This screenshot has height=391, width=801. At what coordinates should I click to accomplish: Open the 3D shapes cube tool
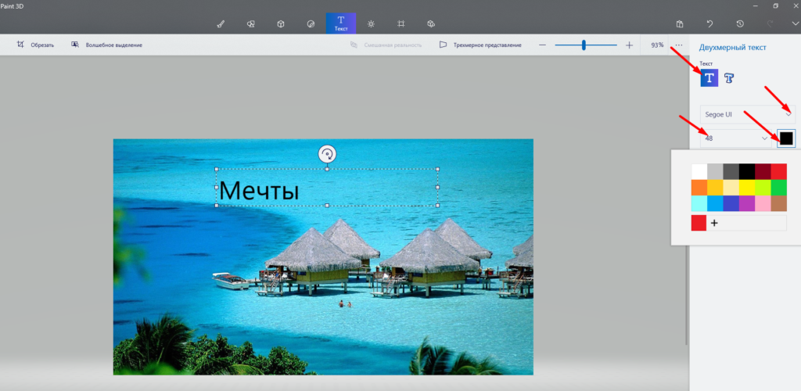281,23
